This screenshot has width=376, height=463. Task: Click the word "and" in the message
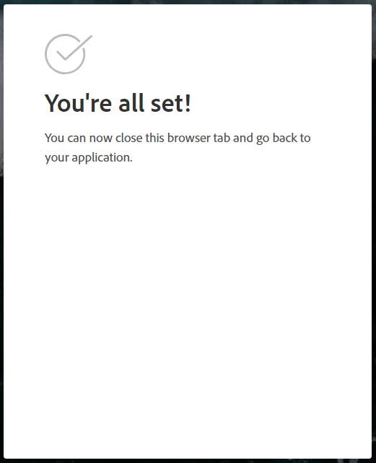coord(243,138)
